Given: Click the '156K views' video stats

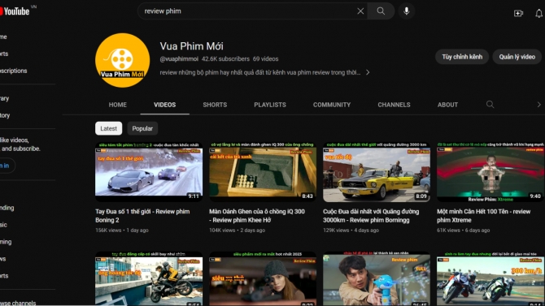Looking at the screenshot, I should point(108,230).
